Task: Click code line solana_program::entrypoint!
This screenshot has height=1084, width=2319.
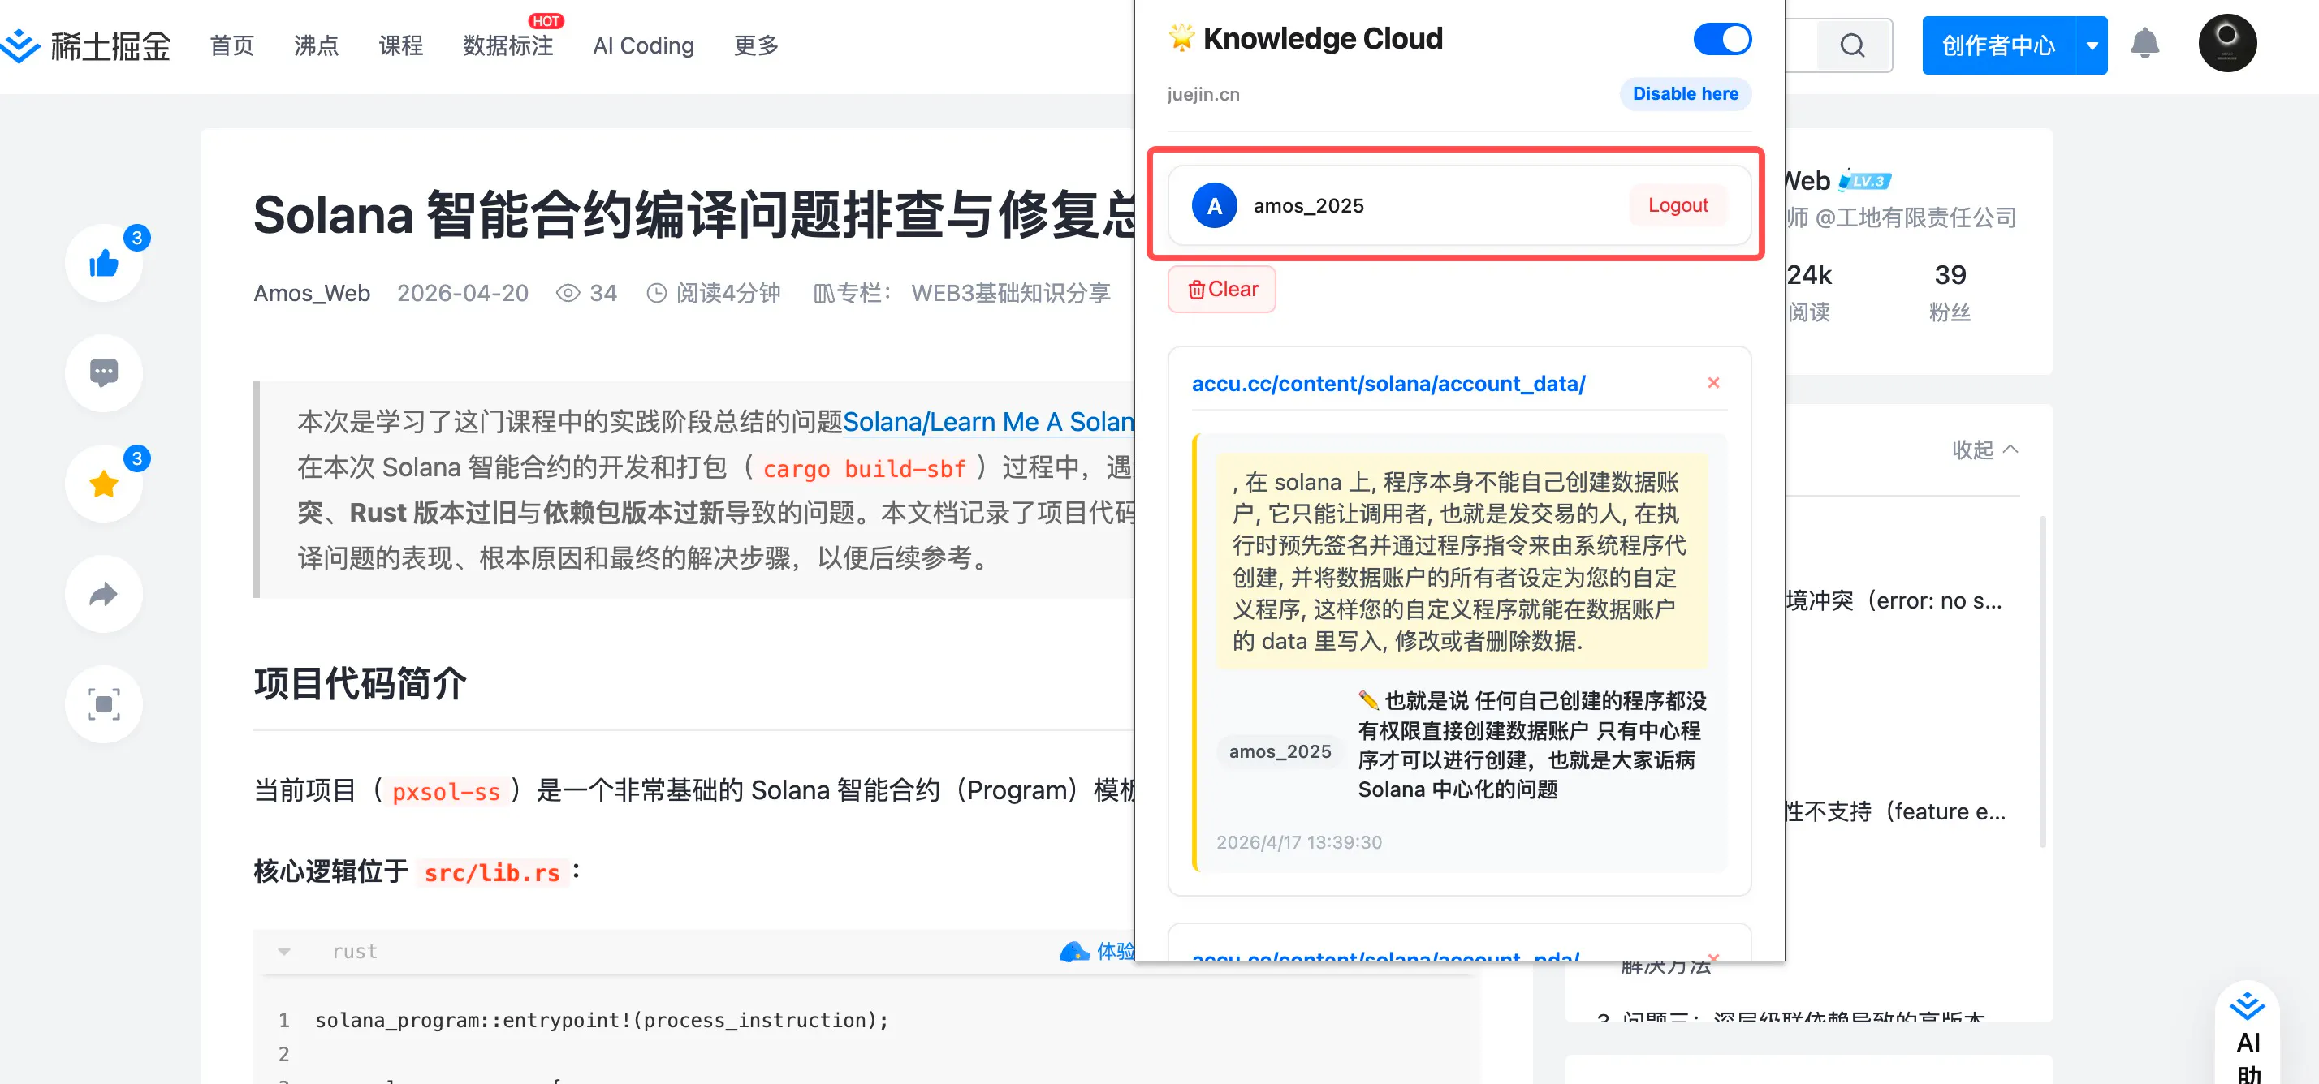Action: [x=602, y=1020]
